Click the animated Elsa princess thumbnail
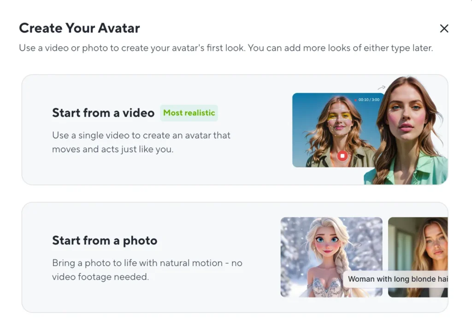 click(331, 257)
